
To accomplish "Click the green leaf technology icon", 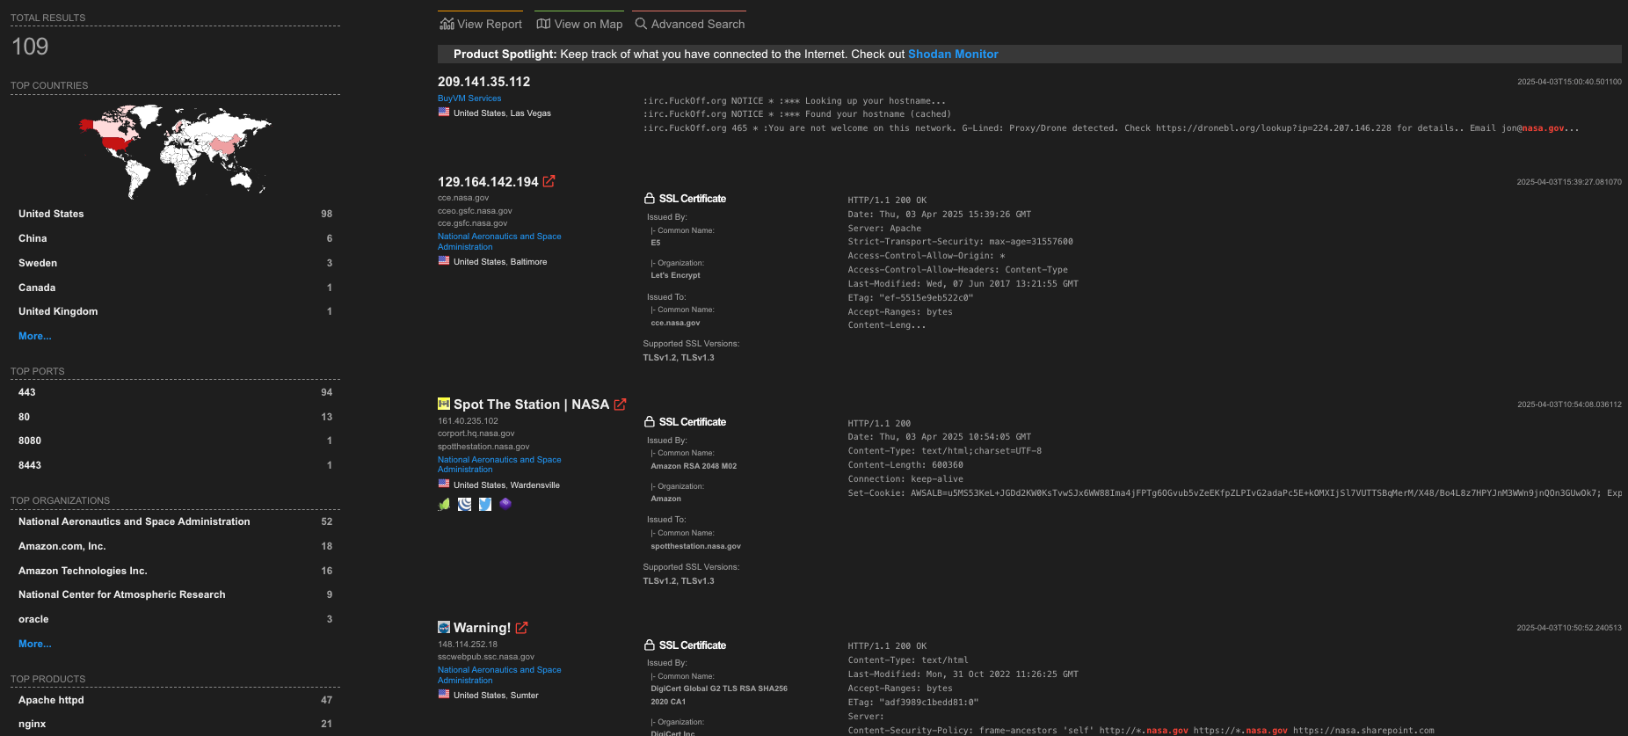I will [444, 504].
